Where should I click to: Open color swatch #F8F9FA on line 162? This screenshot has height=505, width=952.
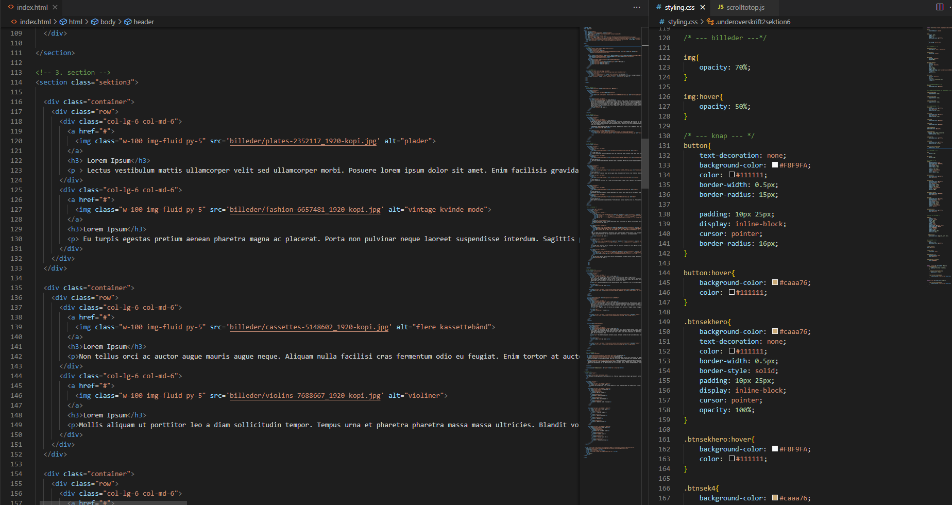coord(775,449)
